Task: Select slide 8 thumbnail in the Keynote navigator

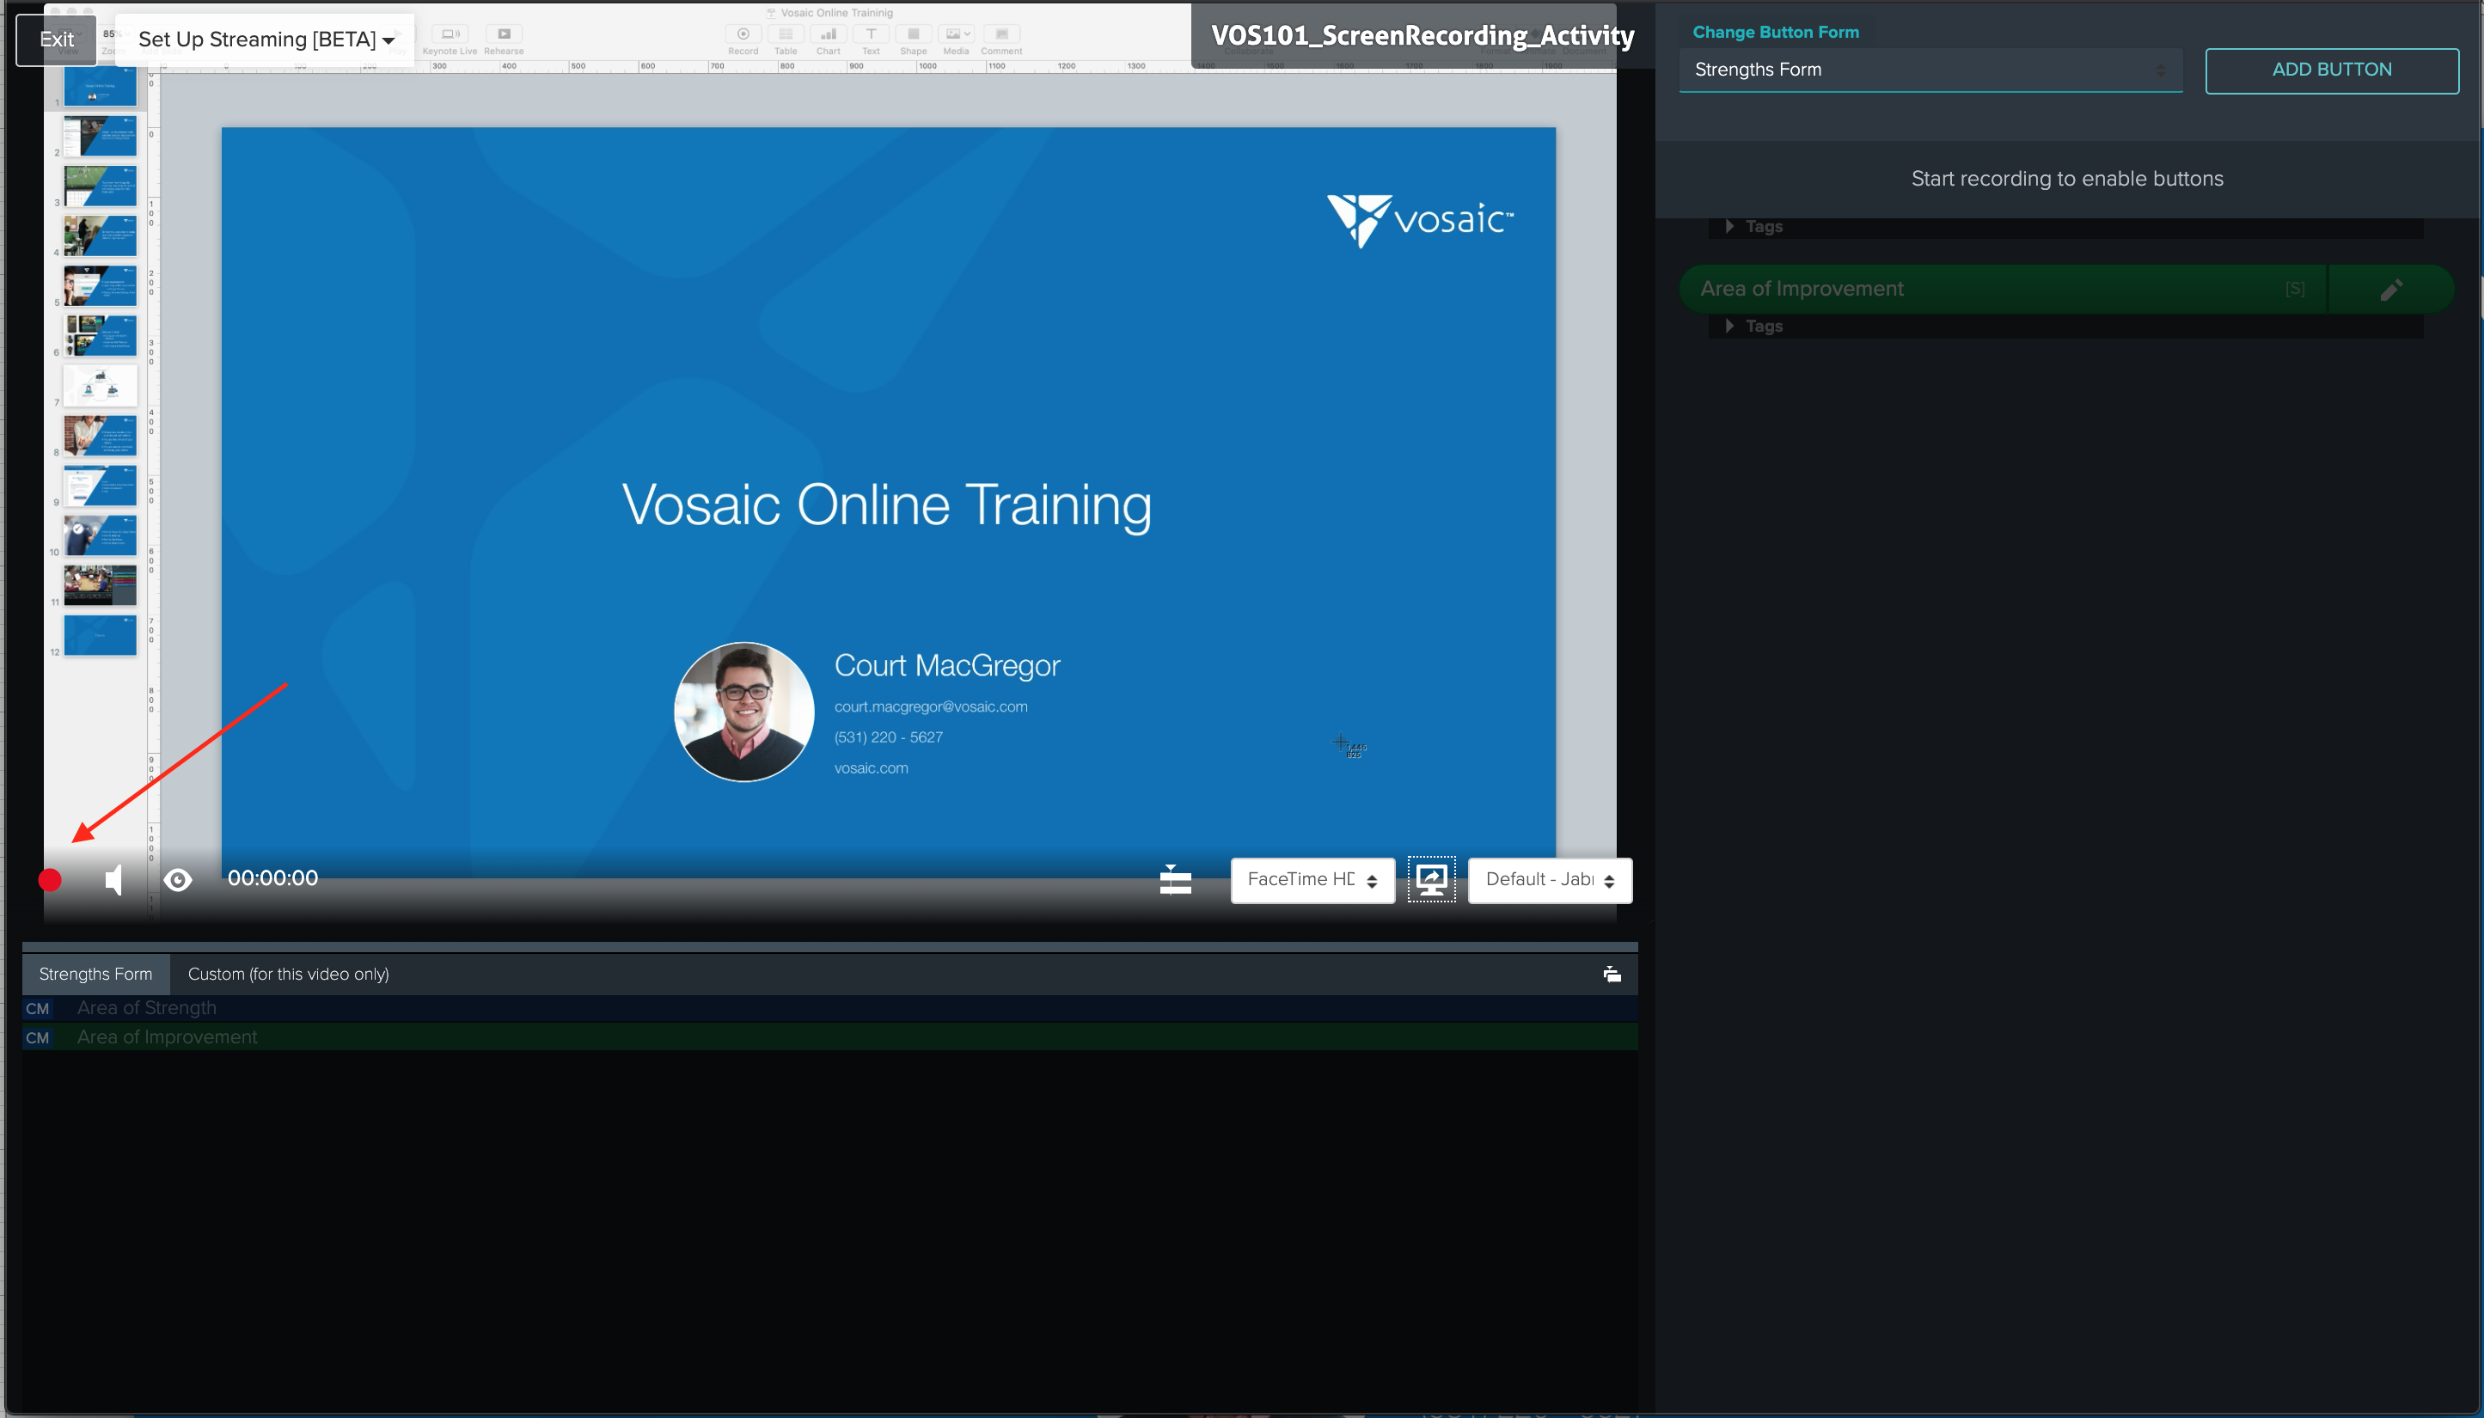Action: coord(101,437)
